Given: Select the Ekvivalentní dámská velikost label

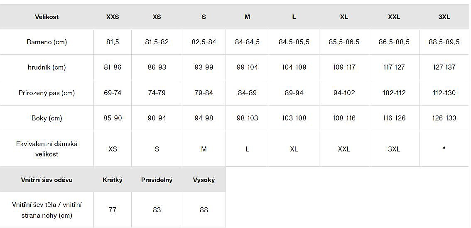Looking at the screenshot, I should pyautogui.click(x=47, y=149).
